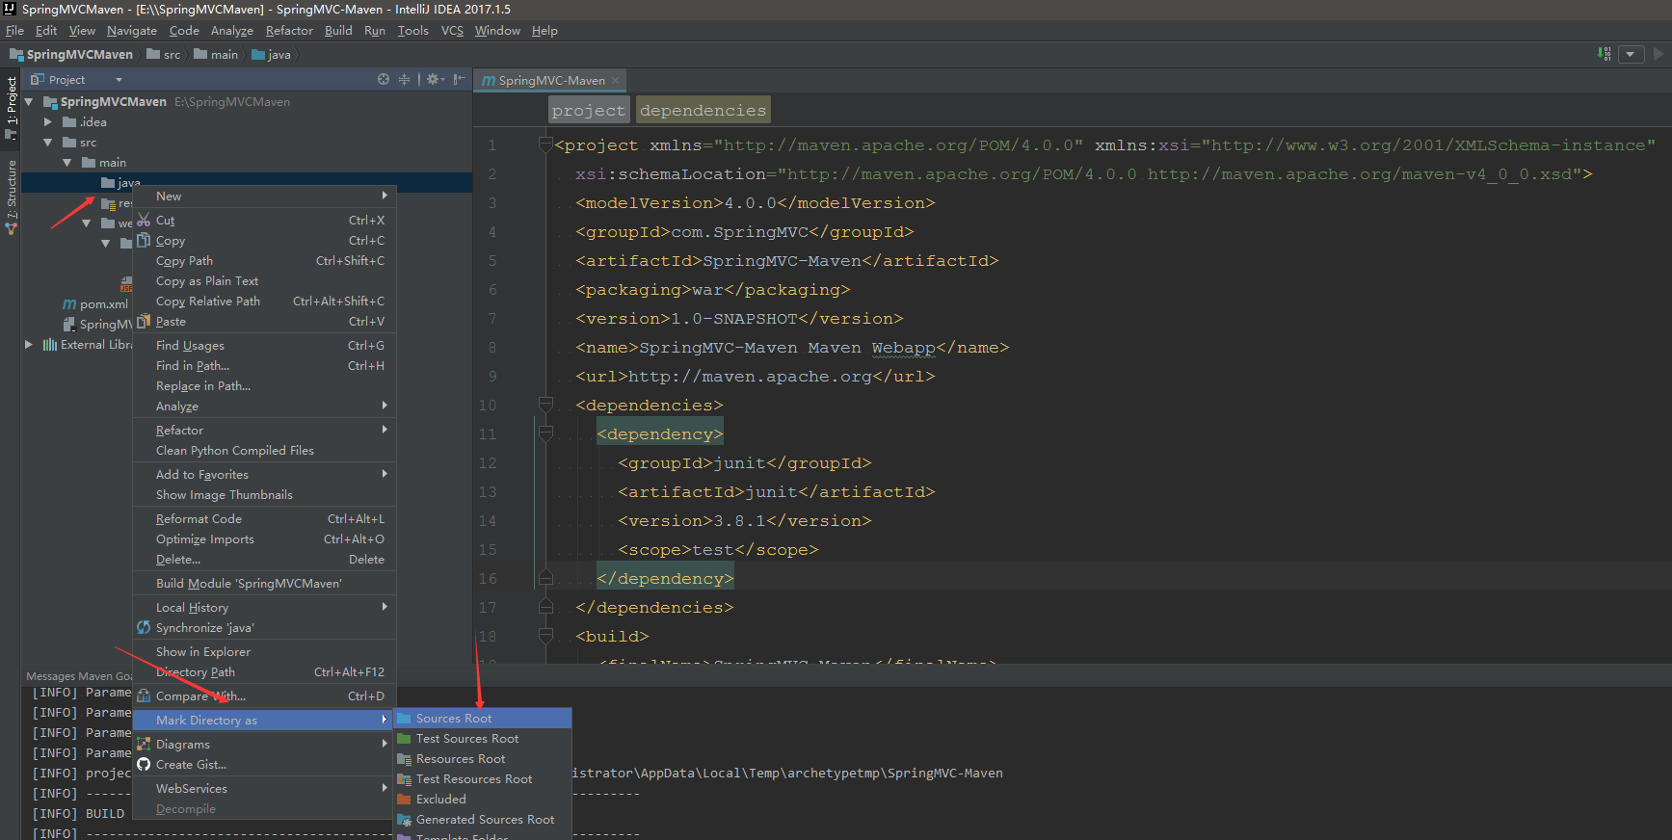1672x840 pixels.
Task: Click the Test Resources Root folder icon
Action: pyautogui.click(x=405, y=779)
